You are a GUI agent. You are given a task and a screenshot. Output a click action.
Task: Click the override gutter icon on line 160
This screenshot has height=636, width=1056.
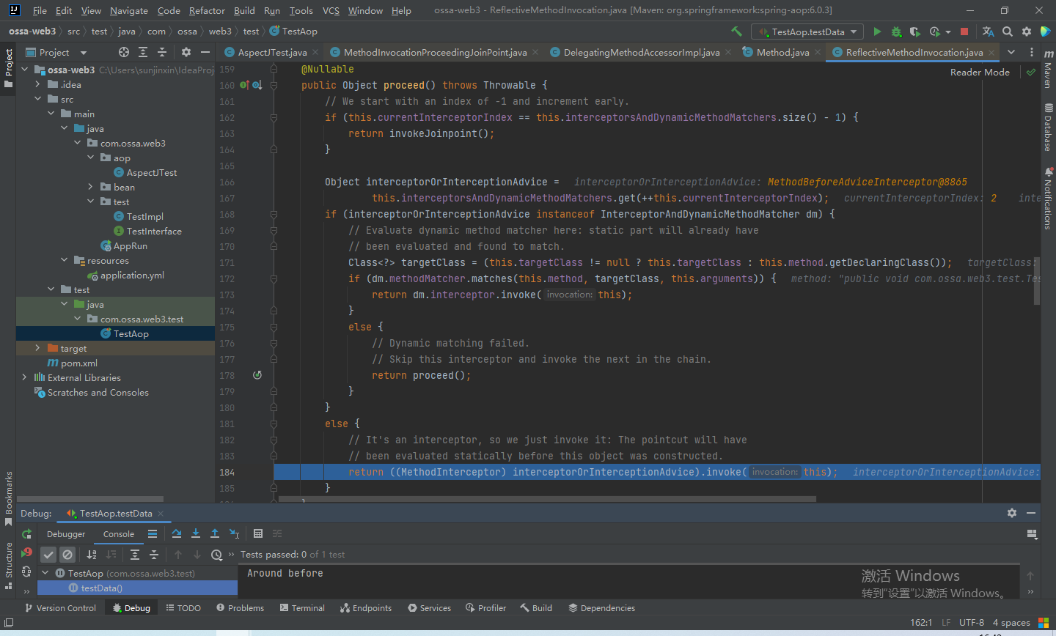[257, 85]
